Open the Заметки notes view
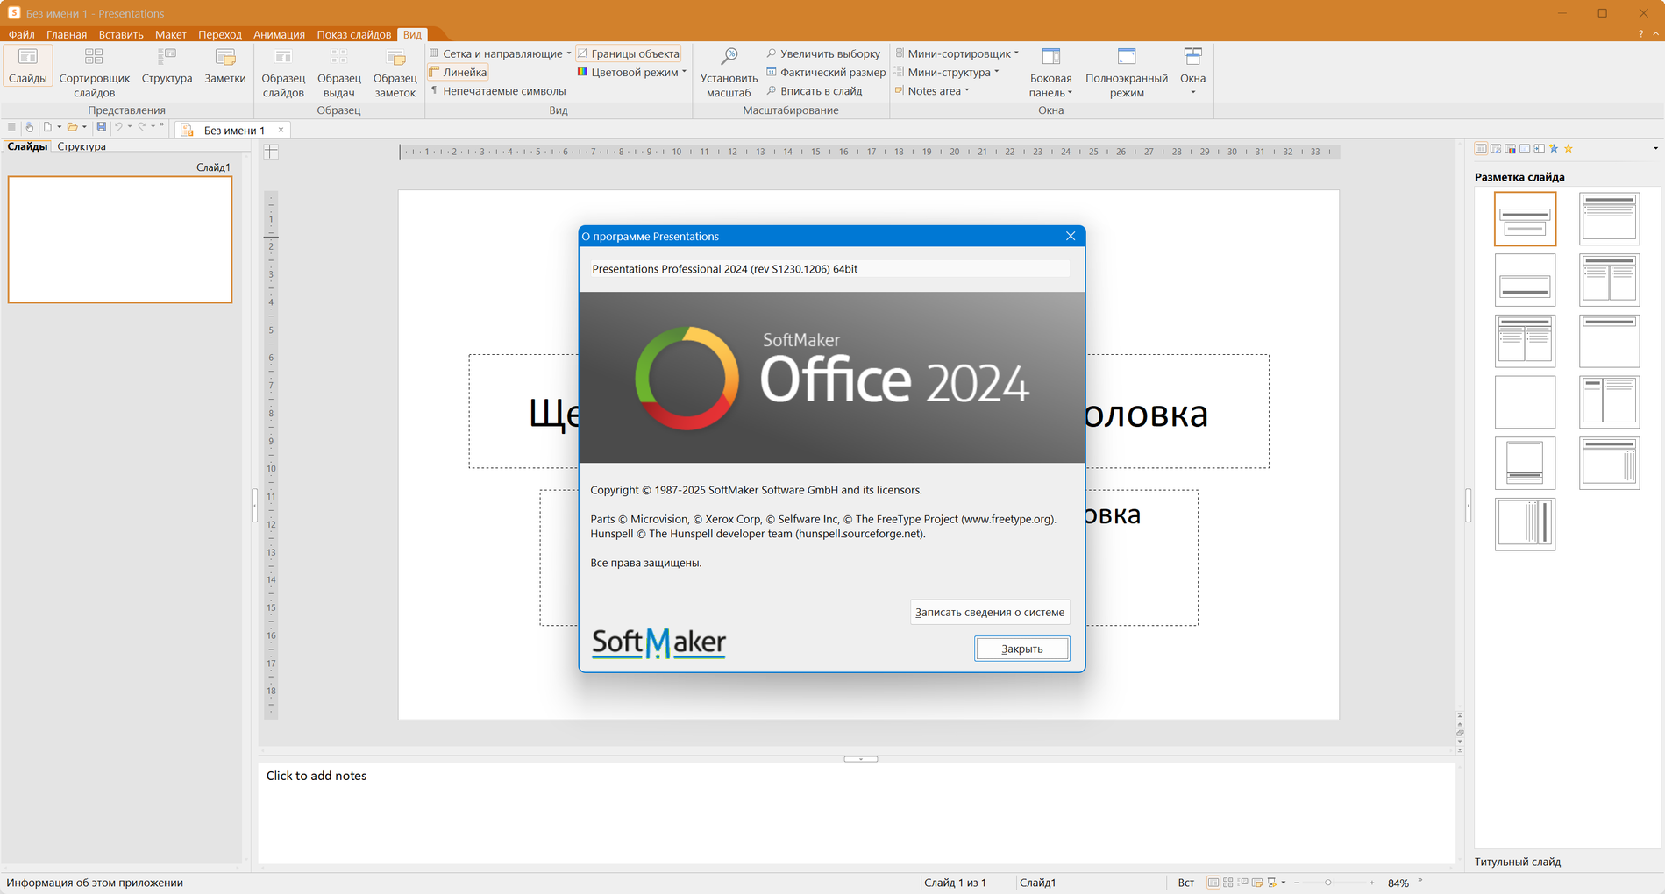The width and height of the screenshot is (1665, 894). 225,67
